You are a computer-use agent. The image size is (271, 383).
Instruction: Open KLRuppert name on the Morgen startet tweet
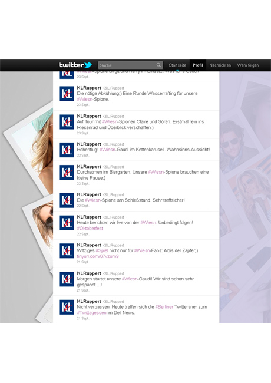pos(89,273)
